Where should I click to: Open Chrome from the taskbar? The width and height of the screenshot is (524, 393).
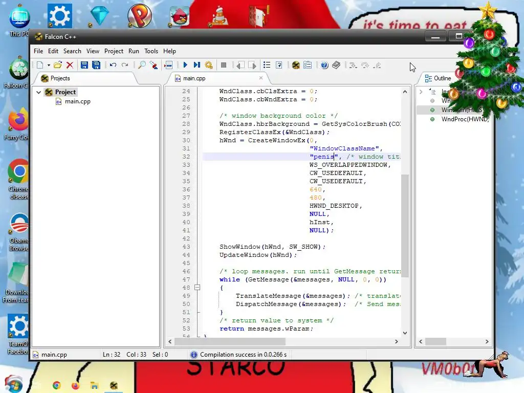(x=56, y=385)
